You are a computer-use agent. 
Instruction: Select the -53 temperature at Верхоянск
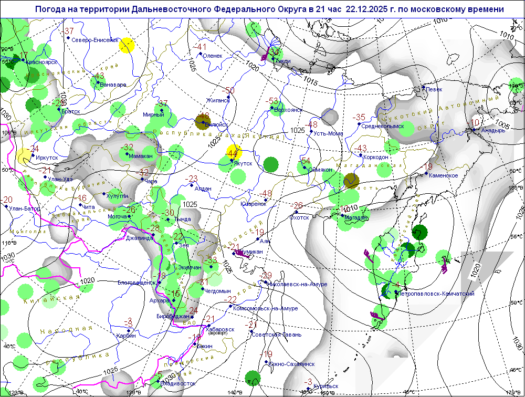tap(272, 101)
